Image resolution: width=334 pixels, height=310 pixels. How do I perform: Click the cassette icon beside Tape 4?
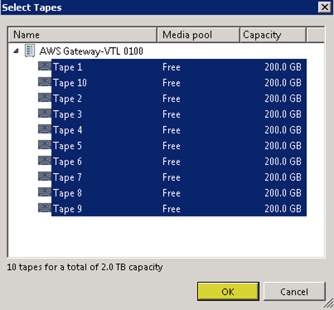[x=45, y=129]
